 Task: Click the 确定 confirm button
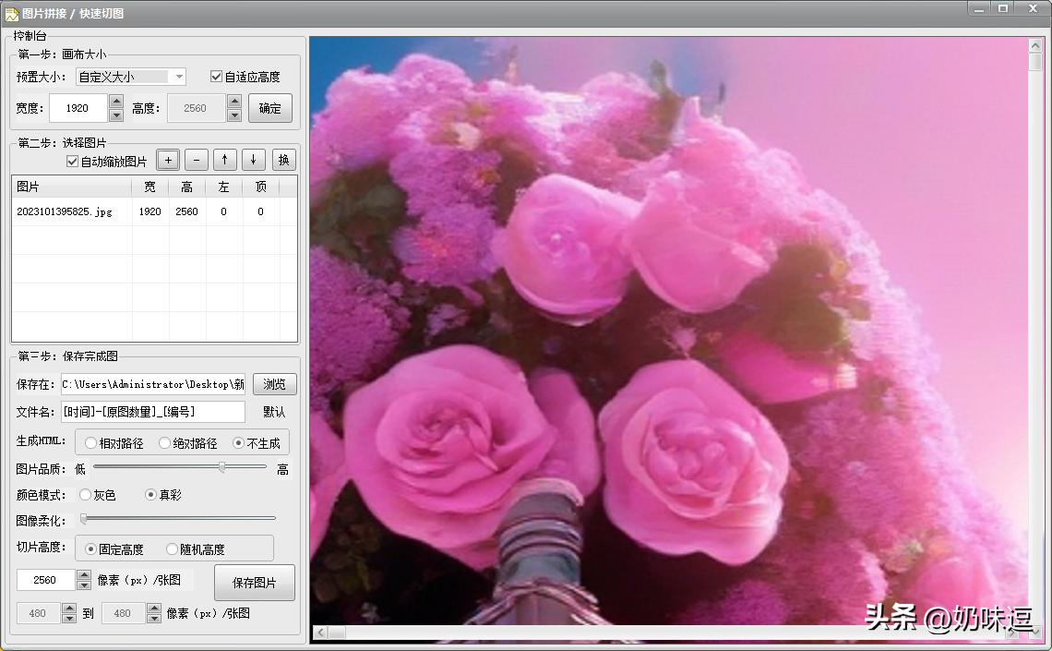tap(270, 108)
